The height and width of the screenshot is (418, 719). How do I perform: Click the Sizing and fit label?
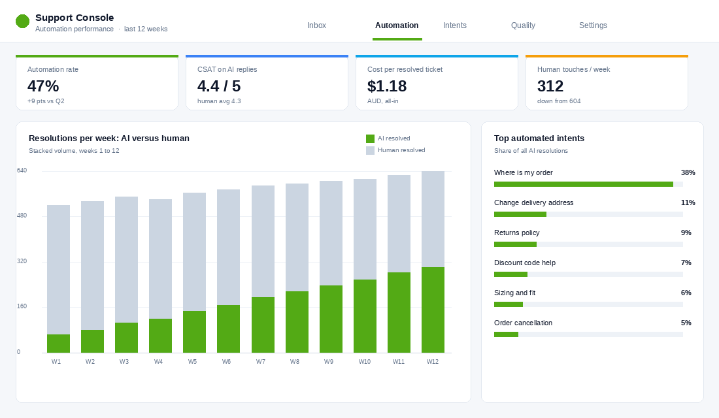tap(514, 293)
